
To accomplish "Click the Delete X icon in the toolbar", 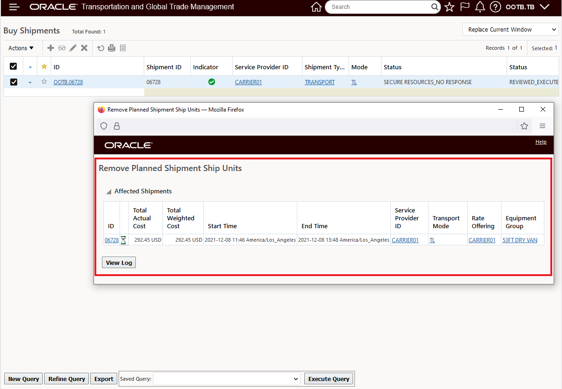I will (x=84, y=48).
